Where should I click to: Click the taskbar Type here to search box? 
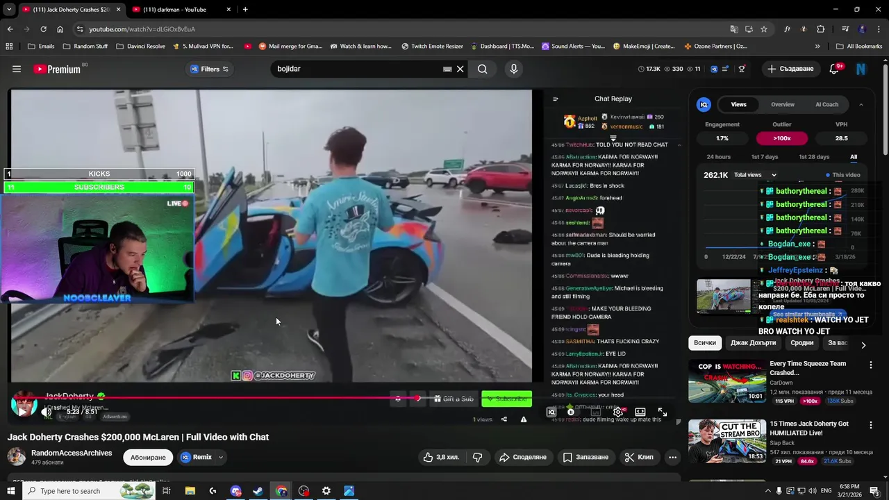(90, 491)
